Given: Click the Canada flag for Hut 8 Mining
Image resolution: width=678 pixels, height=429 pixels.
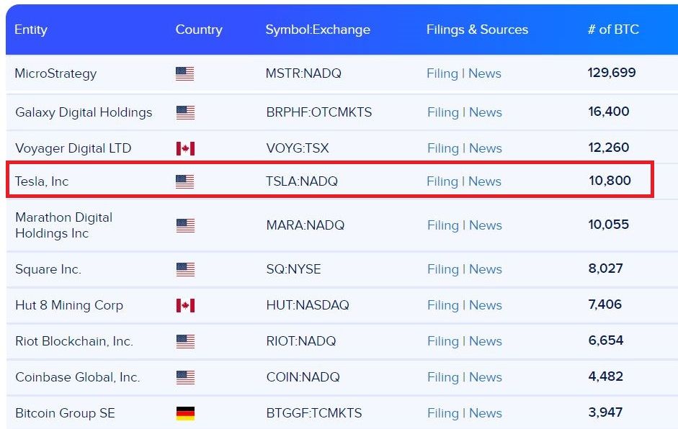Looking at the screenshot, I should click(x=184, y=305).
